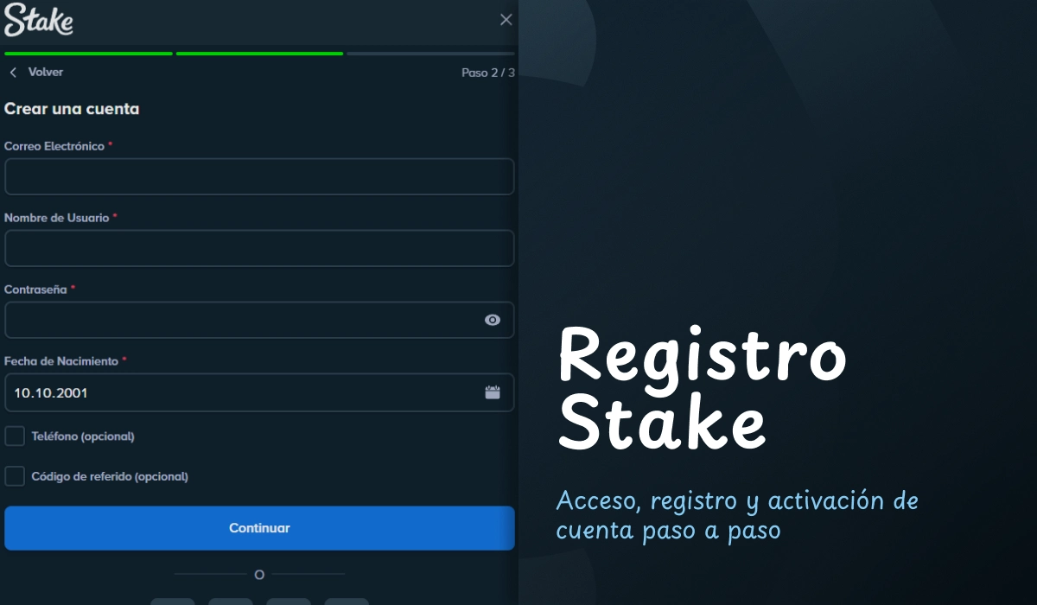The image size is (1037, 605).
Task: Click the Registro Stake title
Action: [x=702, y=390]
